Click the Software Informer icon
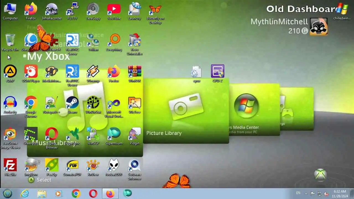Screen dimensions: 354x199 [134, 170]
